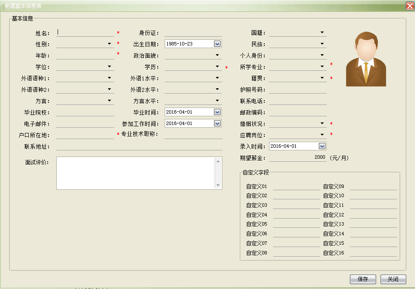Open the 毕业时间 calendar picker icon

coord(217,112)
